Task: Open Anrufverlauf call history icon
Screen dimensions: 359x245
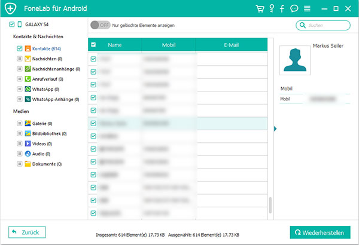Action: pyautogui.click(x=28, y=79)
